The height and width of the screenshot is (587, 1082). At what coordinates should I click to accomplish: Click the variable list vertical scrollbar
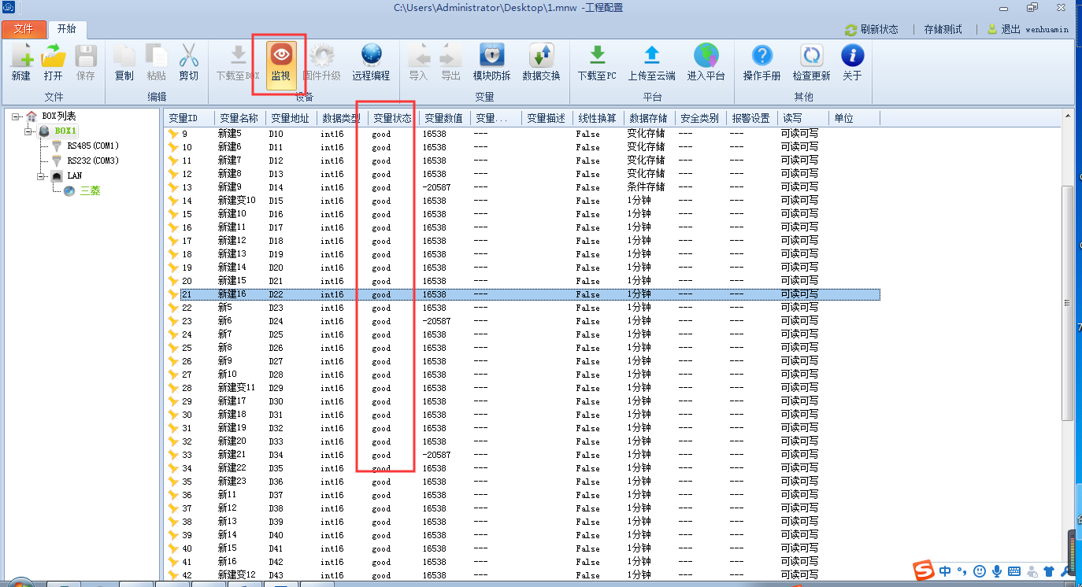pos(1067,303)
